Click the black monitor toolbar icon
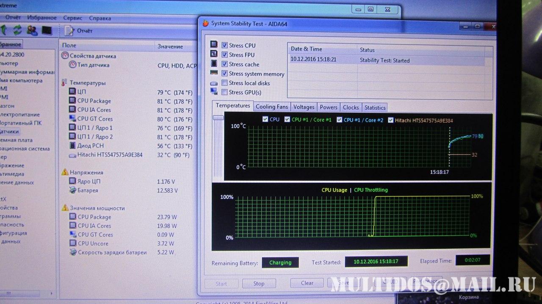The image size is (542, 304). click(46, 30)
